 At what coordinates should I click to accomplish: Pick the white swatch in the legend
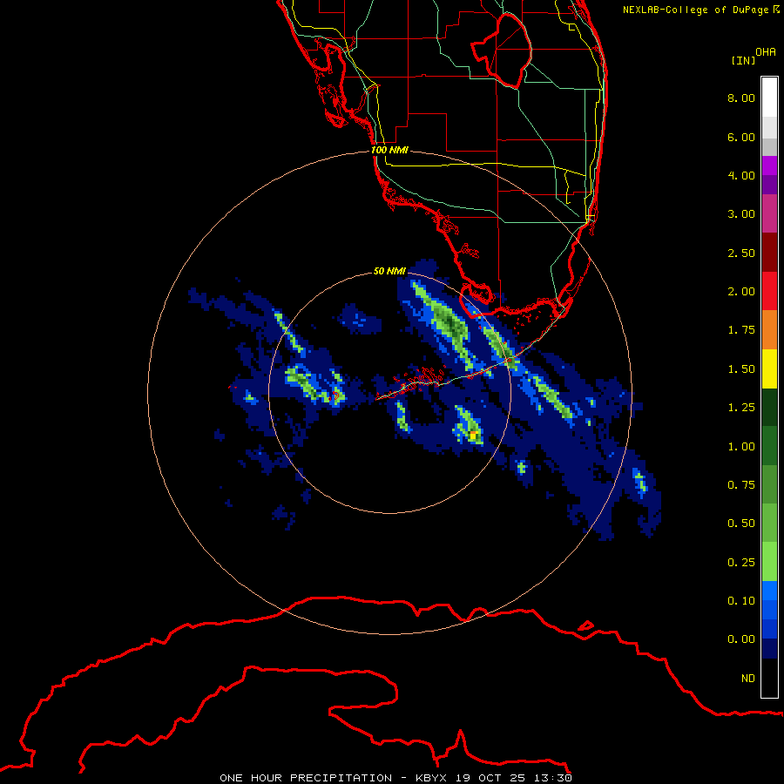click(x=769, y=97)
